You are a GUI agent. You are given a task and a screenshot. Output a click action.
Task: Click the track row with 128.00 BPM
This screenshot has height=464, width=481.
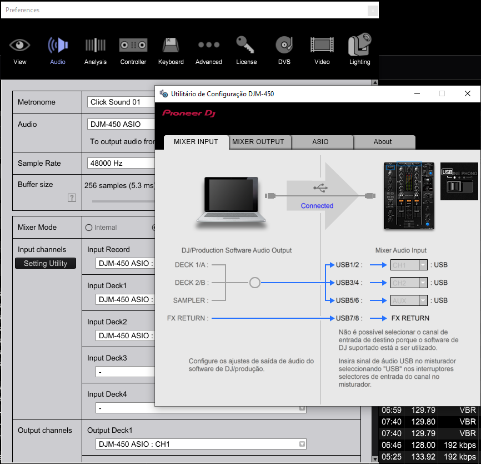point(429,445)
